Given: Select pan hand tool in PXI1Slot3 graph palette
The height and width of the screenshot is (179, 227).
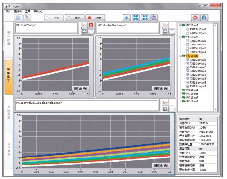Looking at the screenshot, I should (165, 89).
